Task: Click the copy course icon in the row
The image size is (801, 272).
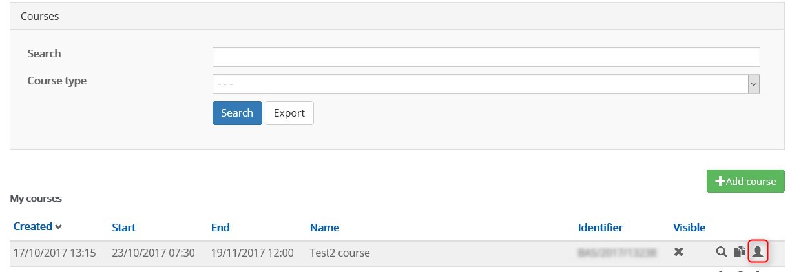Action: tap(740, 252)
